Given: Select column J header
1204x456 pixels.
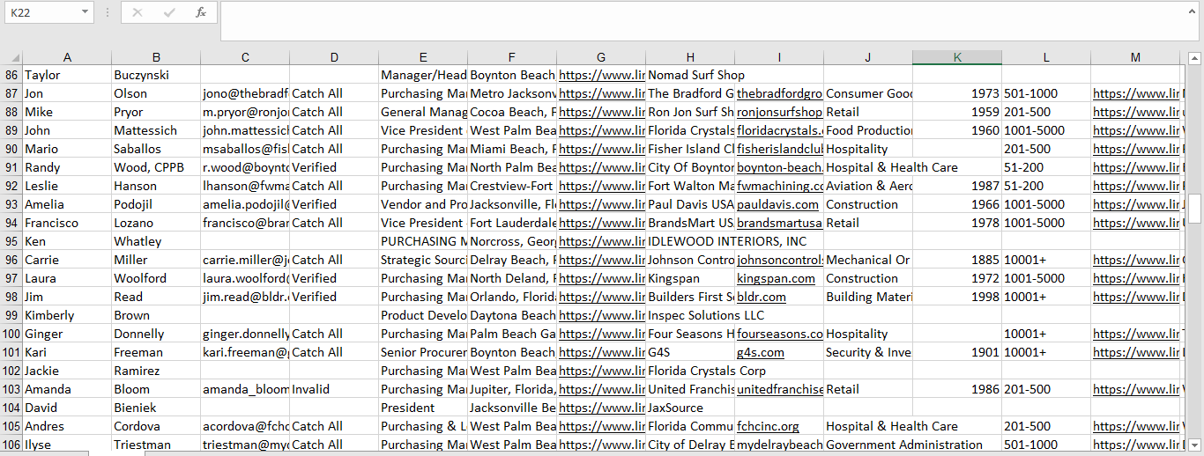Looking at the screenshot, I should click(x=868, y=57).
